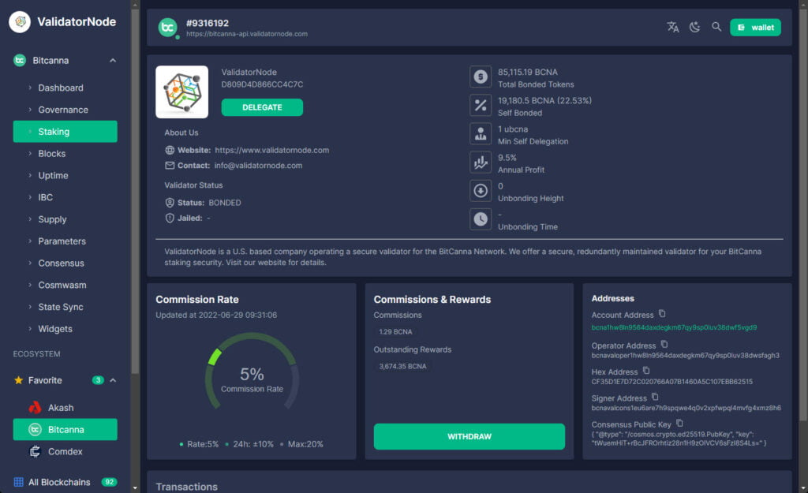Click the Akash icon in favorites

coord(35,408)
